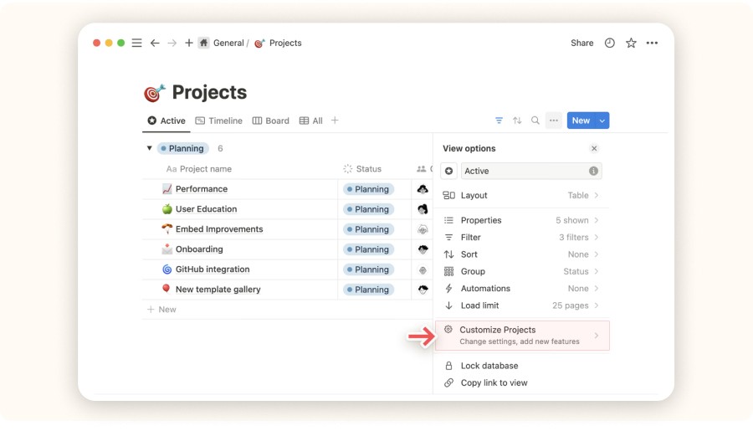Click the search magnifier icon

(x=535, y=121)
